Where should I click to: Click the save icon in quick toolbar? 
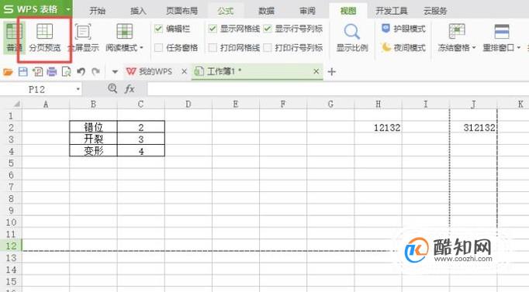pyautogui.click(x=23, y=72)
